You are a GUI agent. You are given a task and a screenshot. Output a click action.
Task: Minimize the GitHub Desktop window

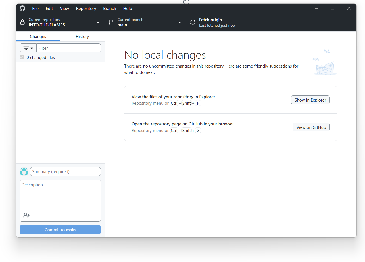click(x=317, y=8)
